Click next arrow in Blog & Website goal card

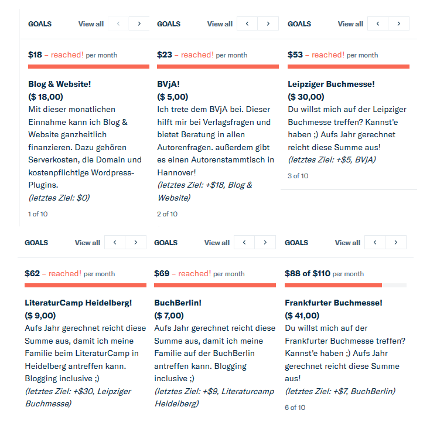click(x=139, y=24)
